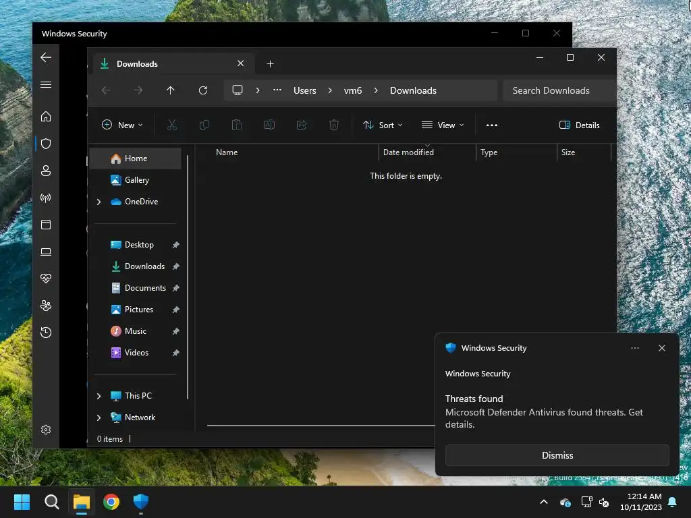Close the Windows Security notification
Image resolution: width=691 pixels, height=518 pixels.
tap(661, 348)
